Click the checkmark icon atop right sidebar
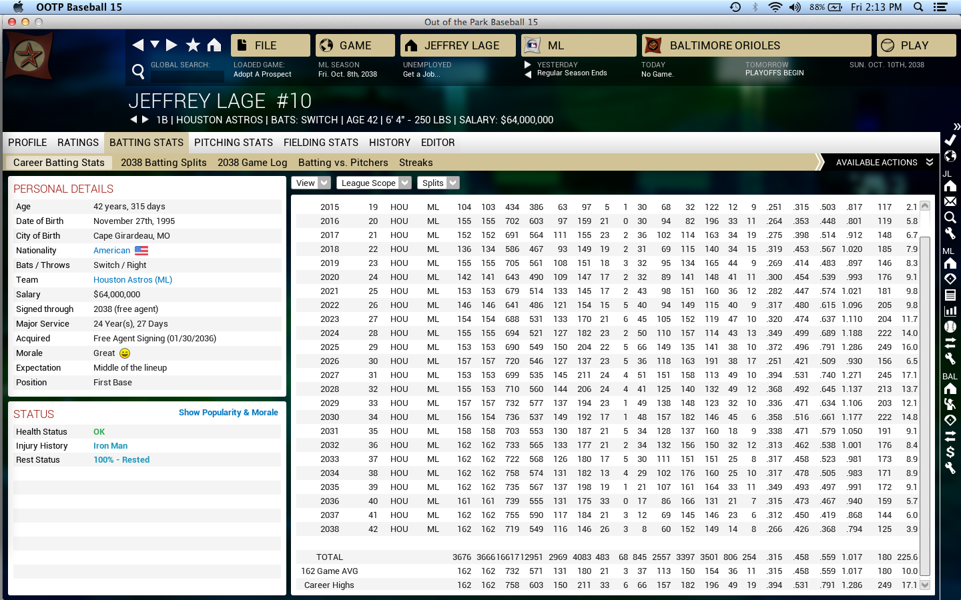Image resolution: width=961 pixels, height=600 pixels. click(x=950, y=140)
